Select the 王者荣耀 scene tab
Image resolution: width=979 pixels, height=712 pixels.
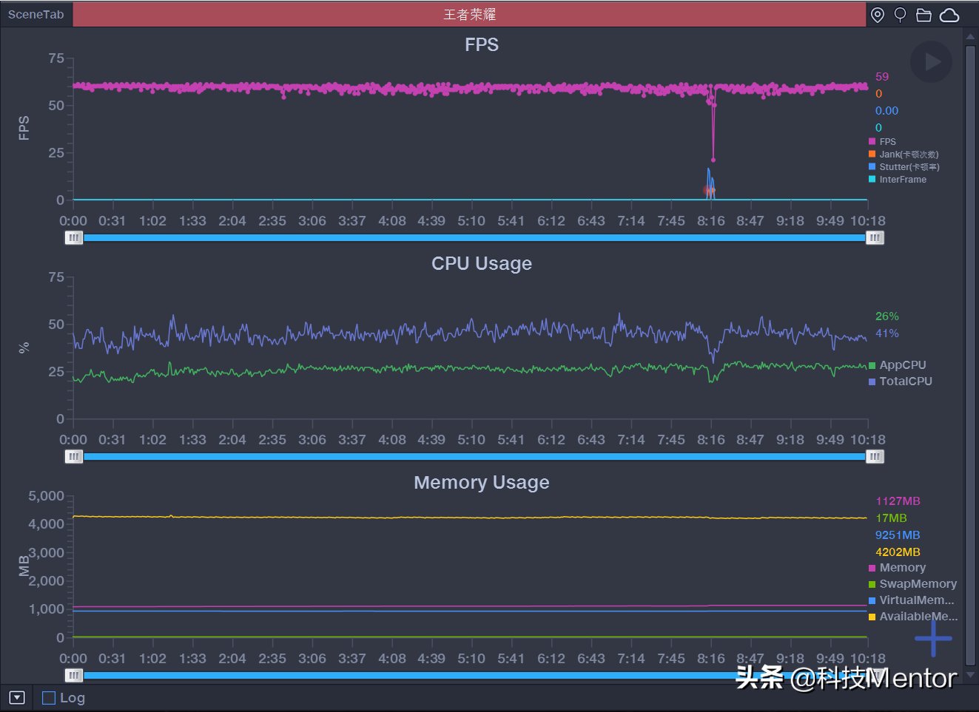click(x=469, y=14)
